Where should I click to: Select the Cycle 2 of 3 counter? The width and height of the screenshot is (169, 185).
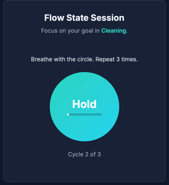pos(84,154)
